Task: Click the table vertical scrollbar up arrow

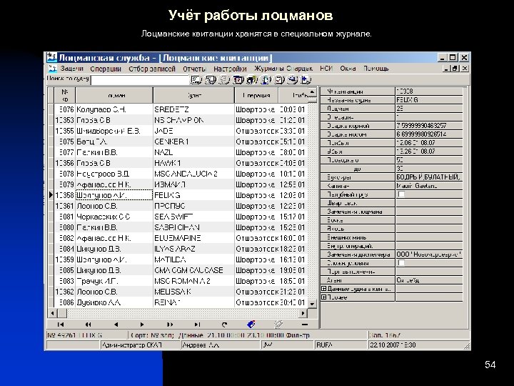Action: pos(313,92)
